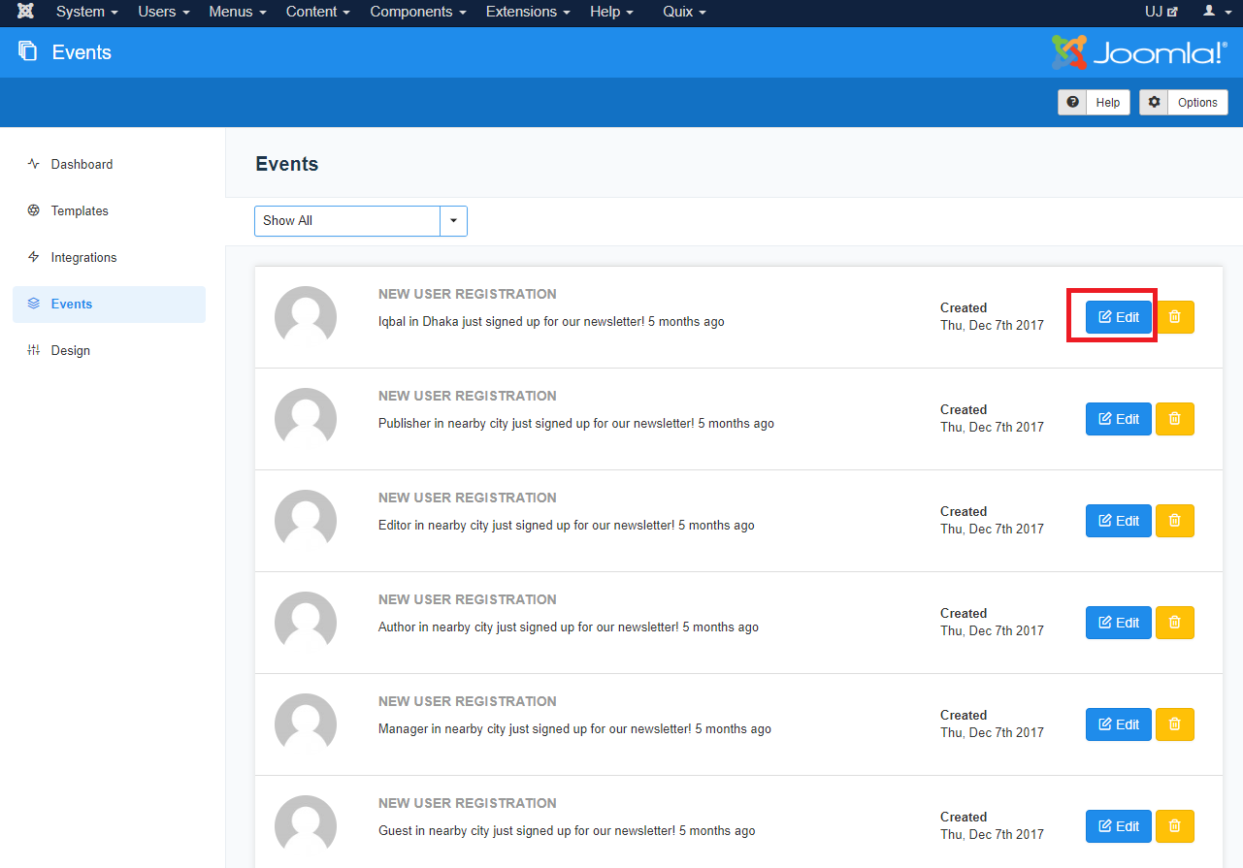Open the Menus menu

click(x=238, y=12)
